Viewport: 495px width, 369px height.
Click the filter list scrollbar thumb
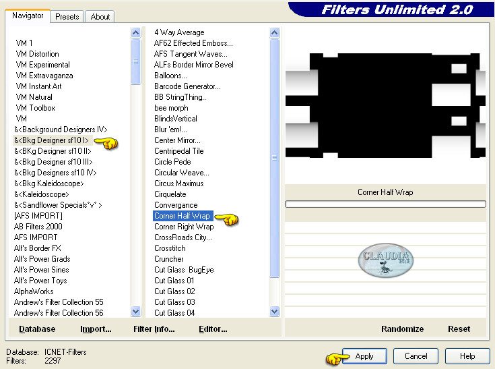click(x=275, y=158)
